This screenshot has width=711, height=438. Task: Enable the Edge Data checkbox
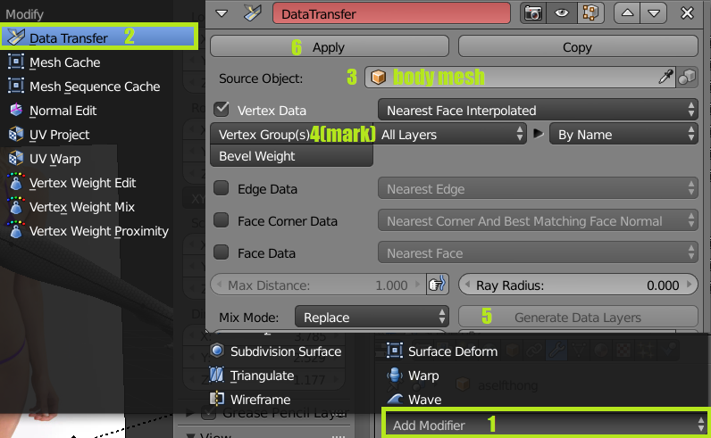(x=222, y=188)
